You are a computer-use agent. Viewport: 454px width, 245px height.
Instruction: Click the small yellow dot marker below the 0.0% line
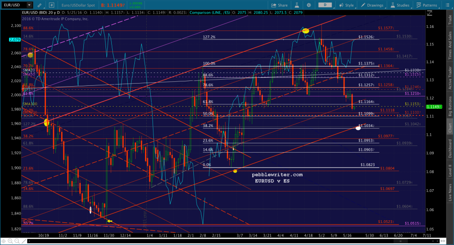235,171
